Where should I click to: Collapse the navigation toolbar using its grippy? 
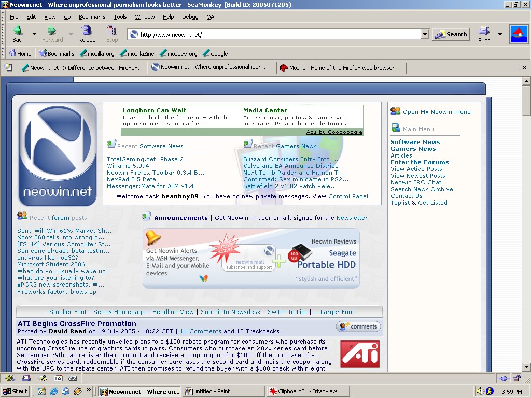[x=3, y=34]
